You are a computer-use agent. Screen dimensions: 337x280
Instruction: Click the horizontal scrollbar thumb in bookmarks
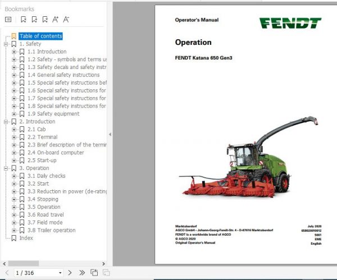pos(24,264)
